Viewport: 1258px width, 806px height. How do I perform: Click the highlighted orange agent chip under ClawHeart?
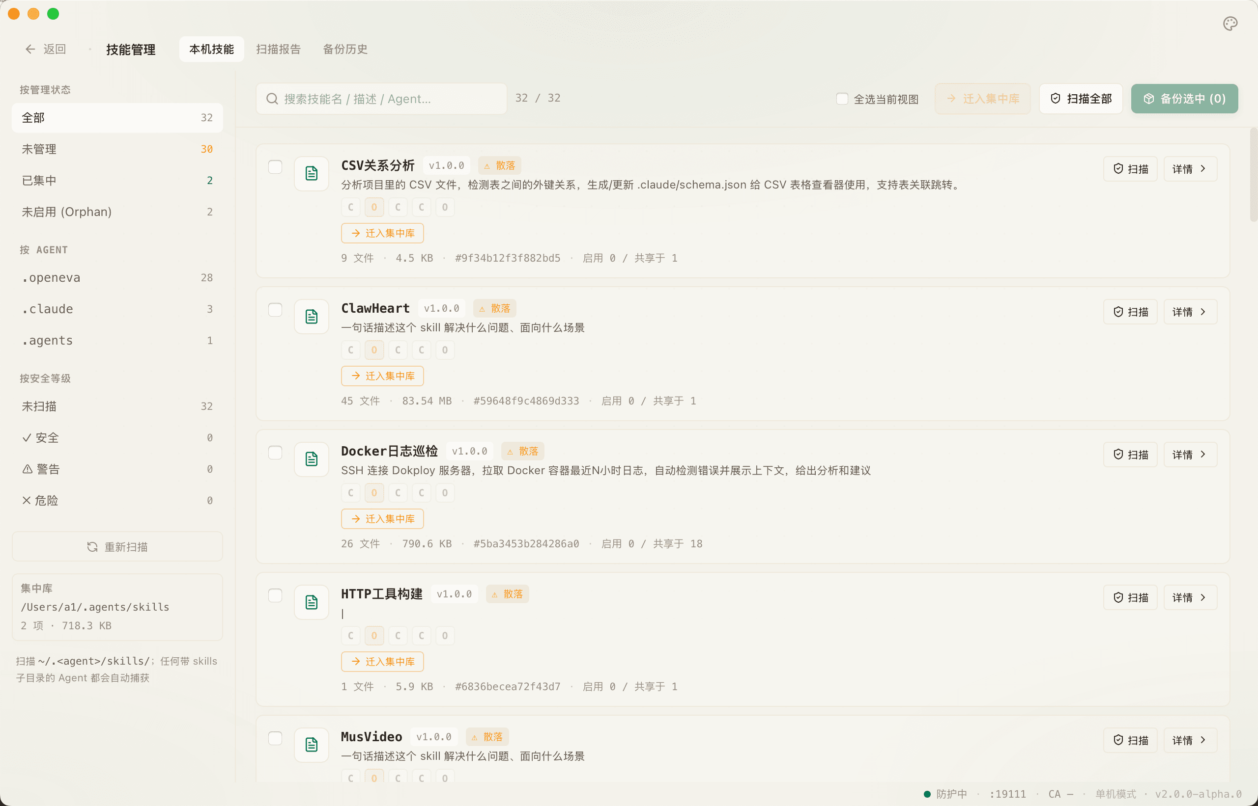pyautogui.click(x=374, y=349)
